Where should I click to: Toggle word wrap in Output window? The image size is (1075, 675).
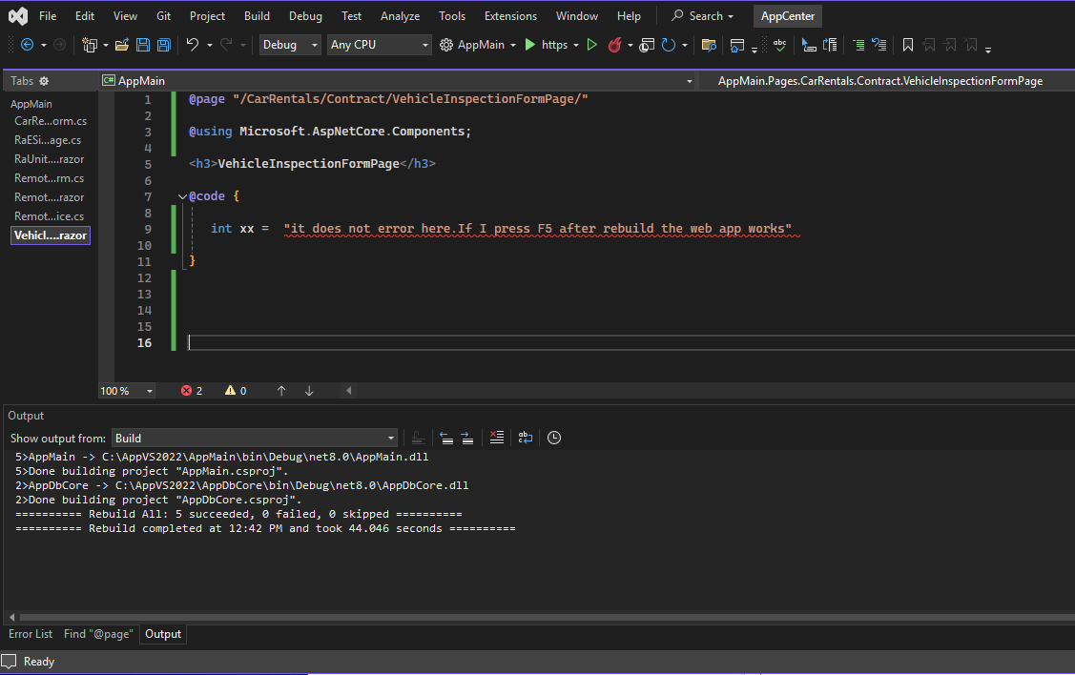coord(526,438)
